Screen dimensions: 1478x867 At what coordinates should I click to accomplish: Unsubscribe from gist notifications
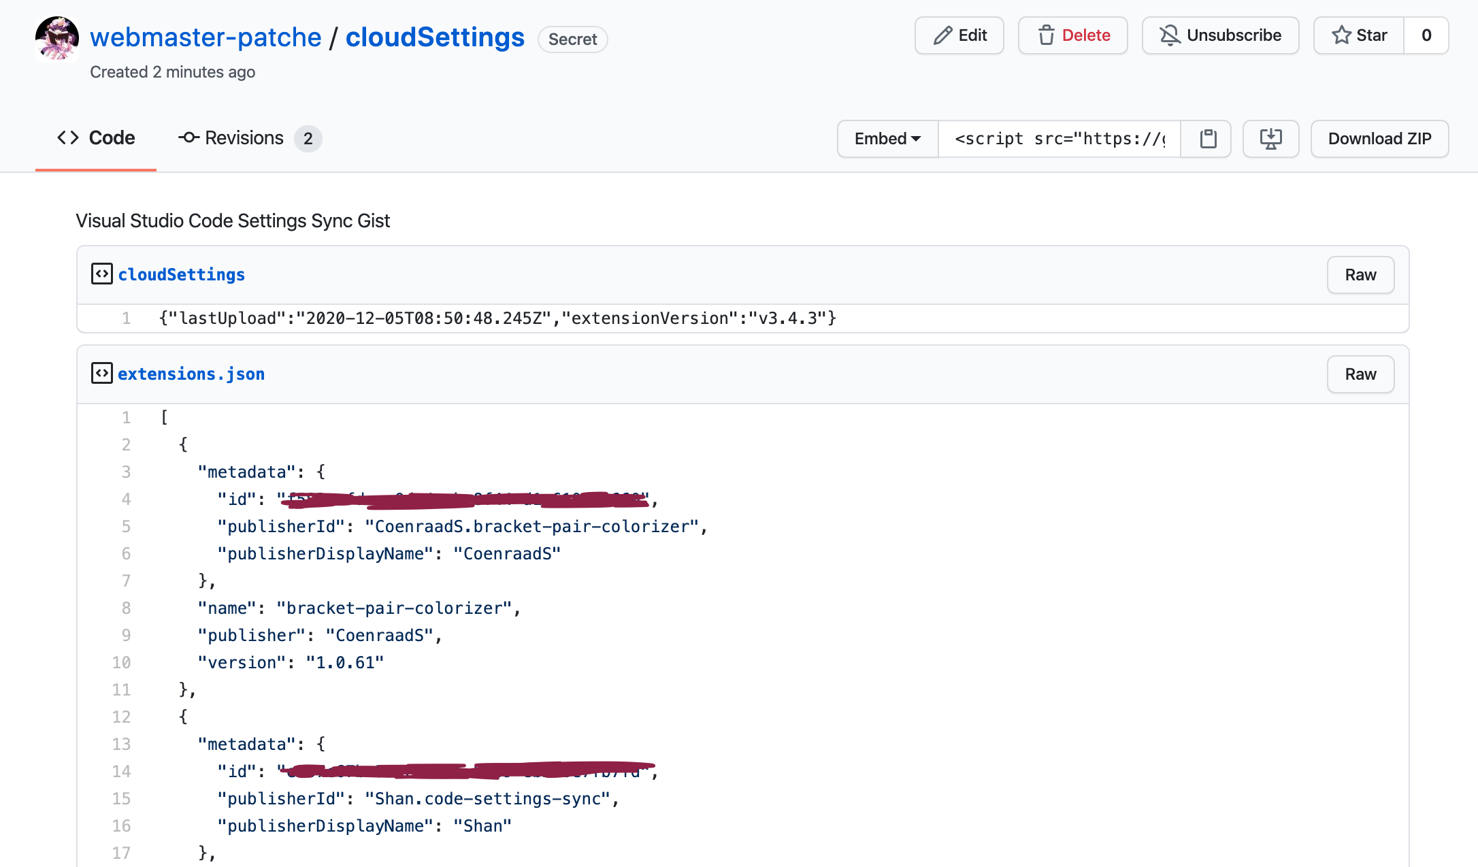(1220, 35)
